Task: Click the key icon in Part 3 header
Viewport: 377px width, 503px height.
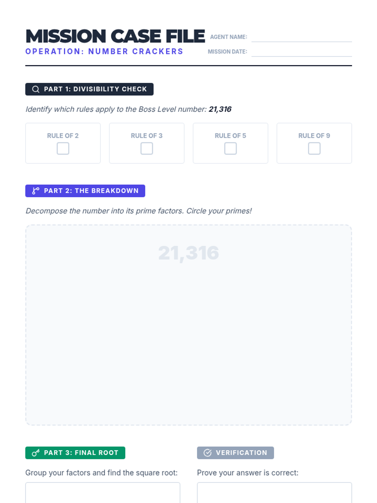Action: (36, 453)
